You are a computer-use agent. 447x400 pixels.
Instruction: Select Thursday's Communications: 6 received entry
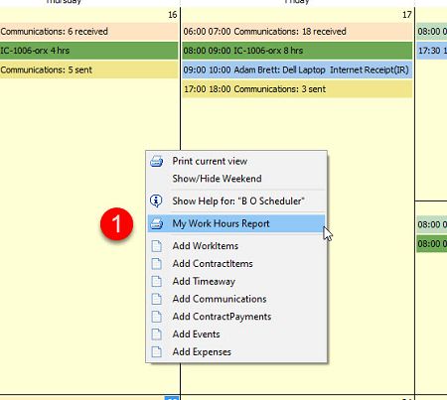pyautogui.click(x=89, y=32)
